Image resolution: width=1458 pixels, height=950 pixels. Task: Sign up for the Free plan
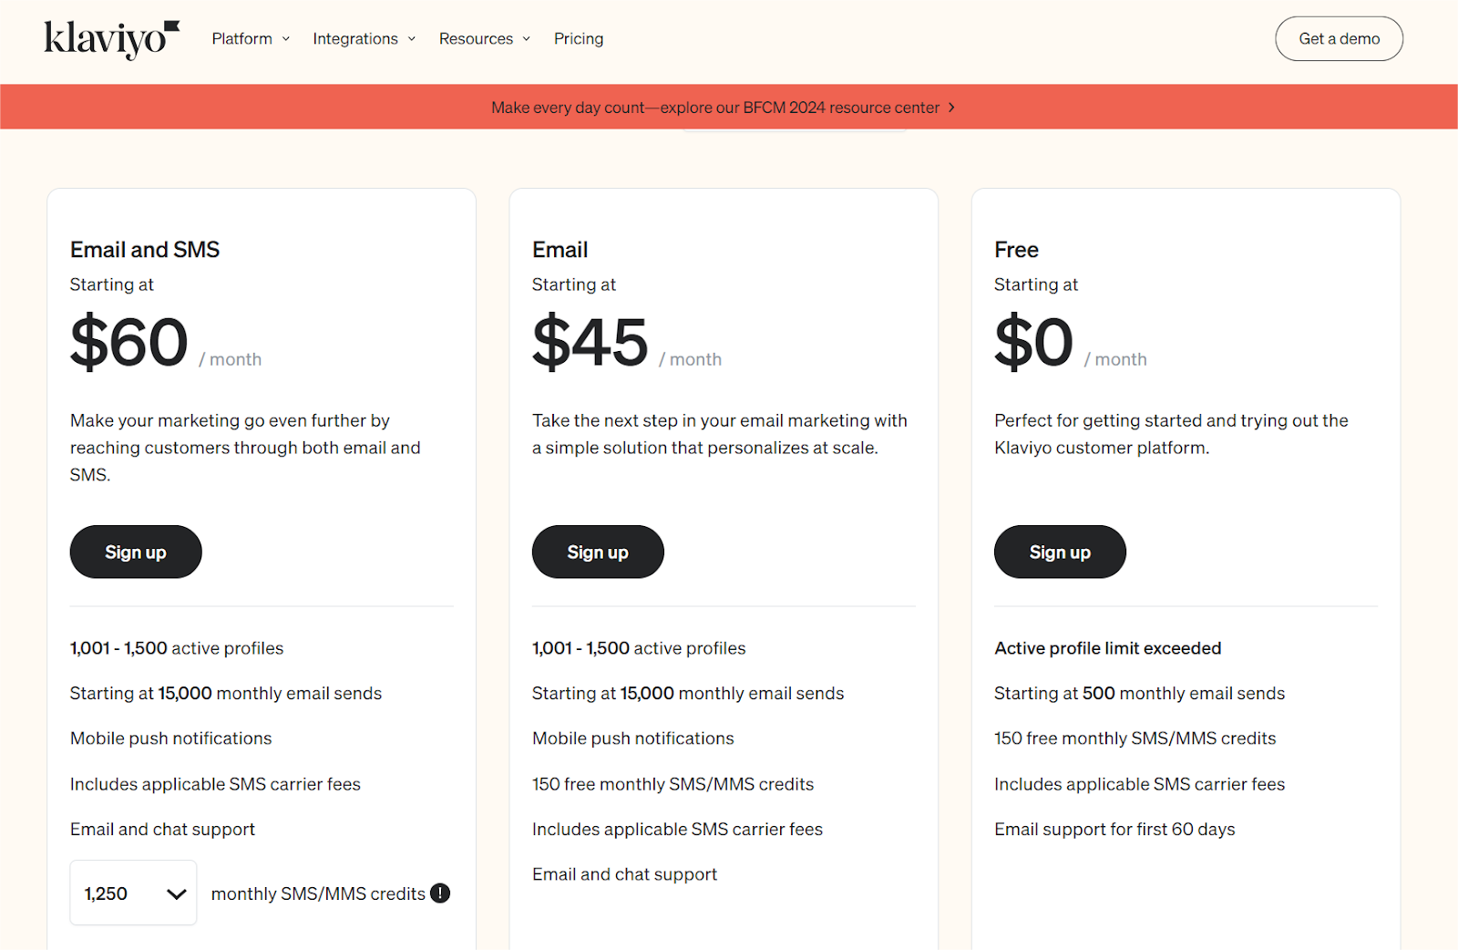click(x=1060, y=552)
